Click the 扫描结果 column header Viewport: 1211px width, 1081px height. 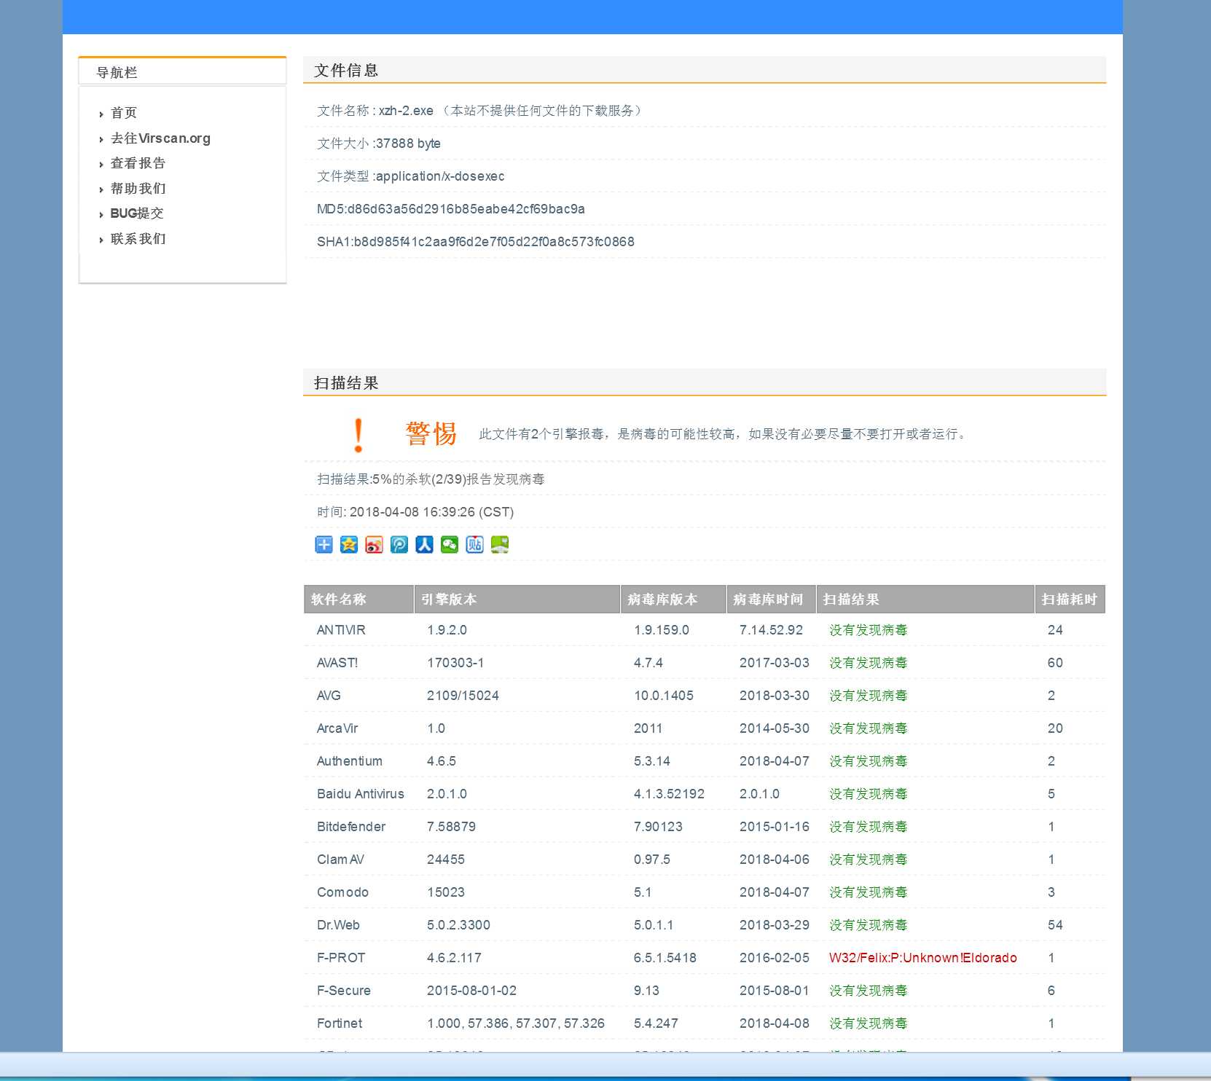click(925, 599)
